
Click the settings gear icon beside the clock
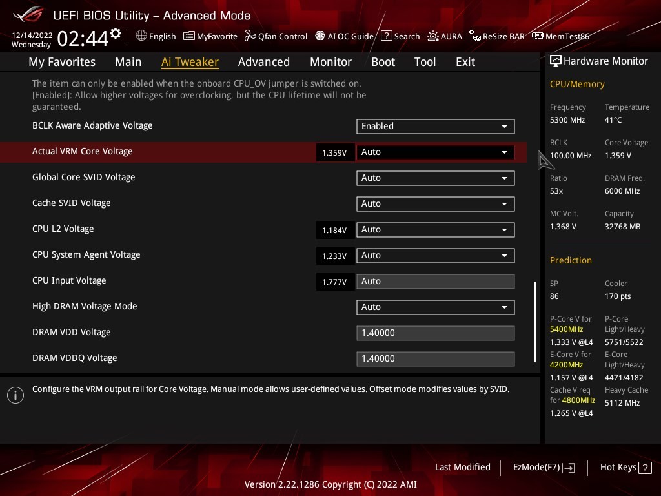click(116, 34)
